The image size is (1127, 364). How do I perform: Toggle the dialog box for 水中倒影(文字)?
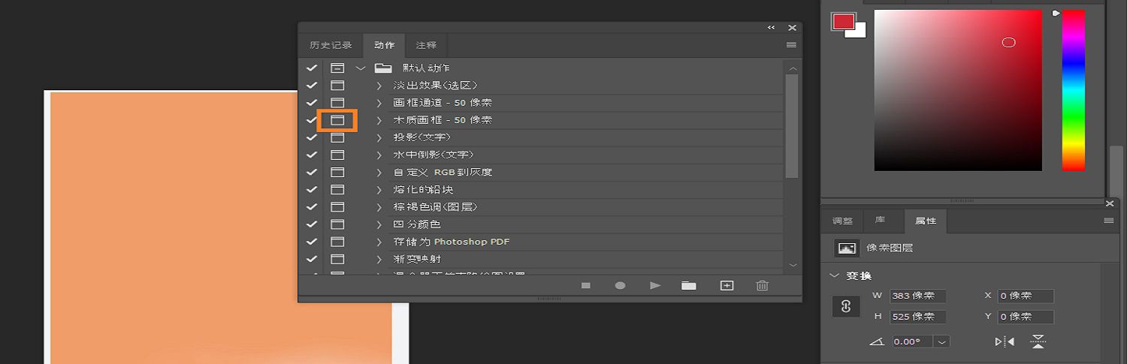[x=337, y=155]
